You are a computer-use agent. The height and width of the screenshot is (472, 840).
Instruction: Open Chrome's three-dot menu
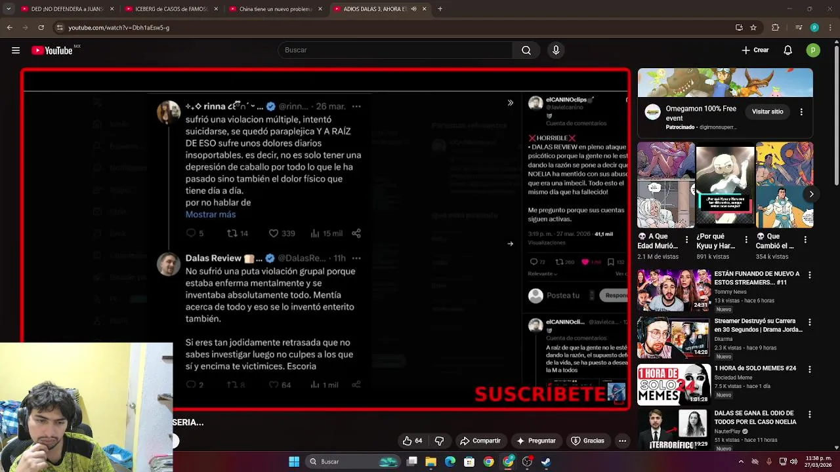(x=830, y=28)
